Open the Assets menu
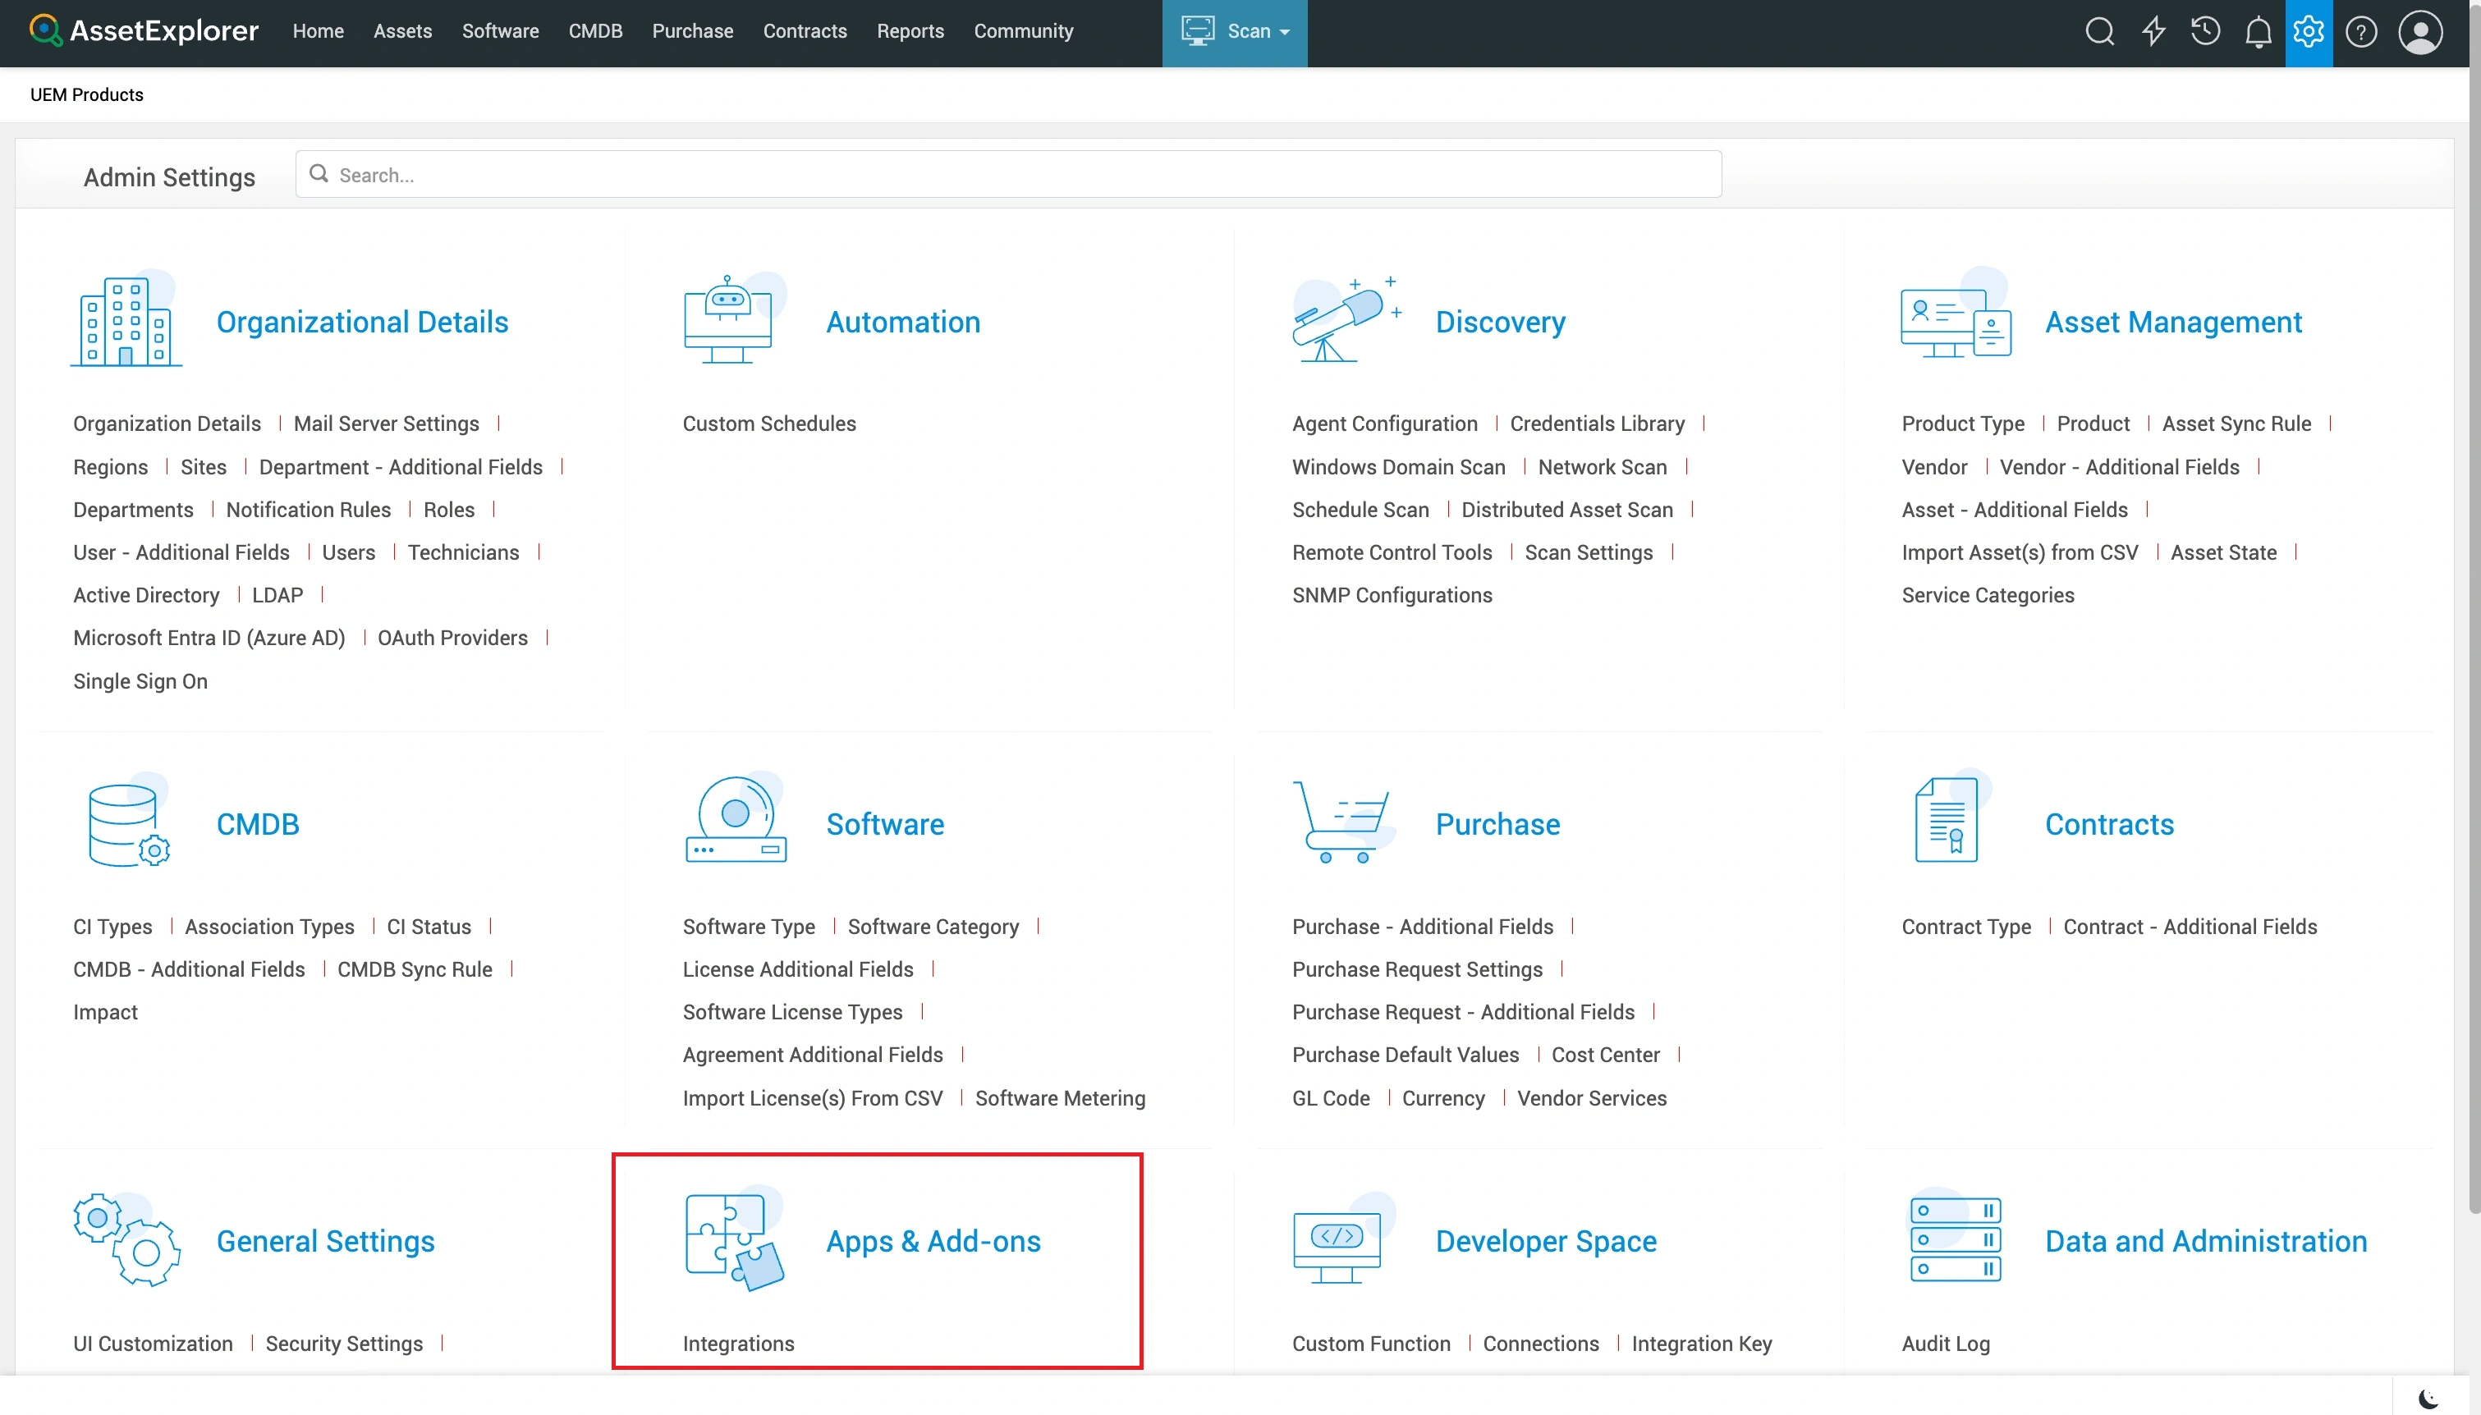Image resolution: width=2481 pixels, height=1415 pixels. point(402,31)
